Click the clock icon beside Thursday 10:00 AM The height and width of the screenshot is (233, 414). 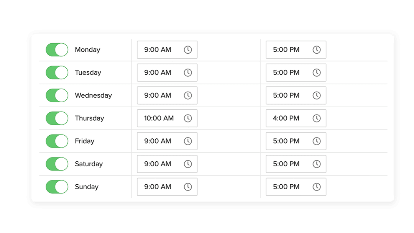188,118
